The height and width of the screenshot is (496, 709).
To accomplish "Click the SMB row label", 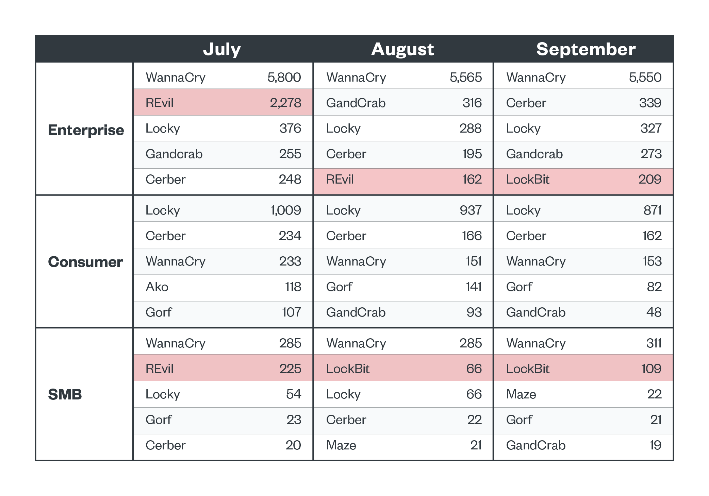I will tap(65, 394).
